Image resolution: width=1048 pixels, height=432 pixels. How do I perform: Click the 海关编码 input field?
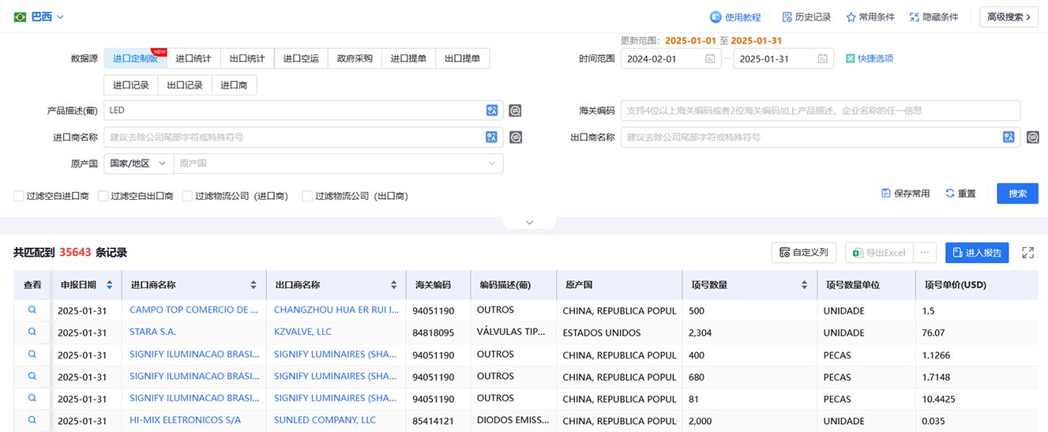[x=821, y=111]
